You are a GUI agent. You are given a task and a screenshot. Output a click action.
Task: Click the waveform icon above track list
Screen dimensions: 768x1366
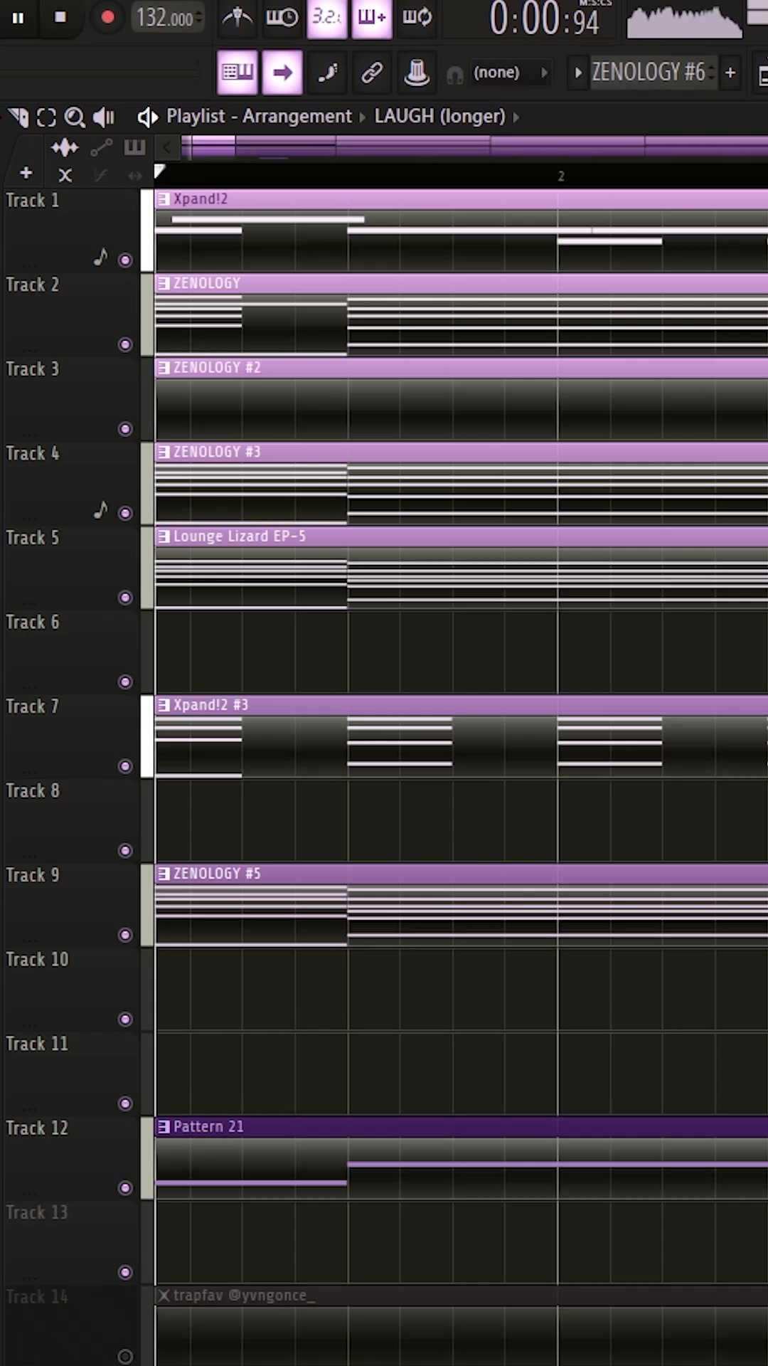point(65,147)
